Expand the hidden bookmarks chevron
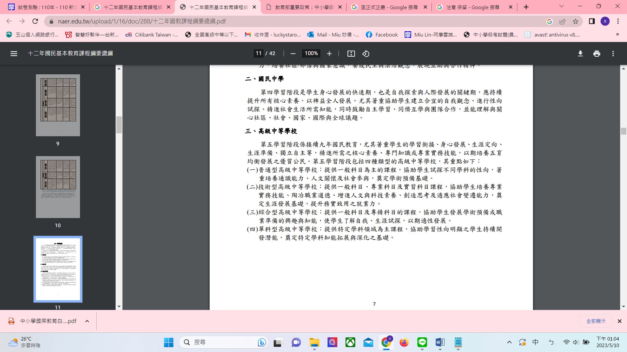 click(617, 35)
